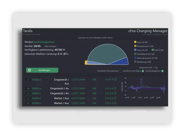Click the yellow Solar legend swatch

tap(135, 42)
